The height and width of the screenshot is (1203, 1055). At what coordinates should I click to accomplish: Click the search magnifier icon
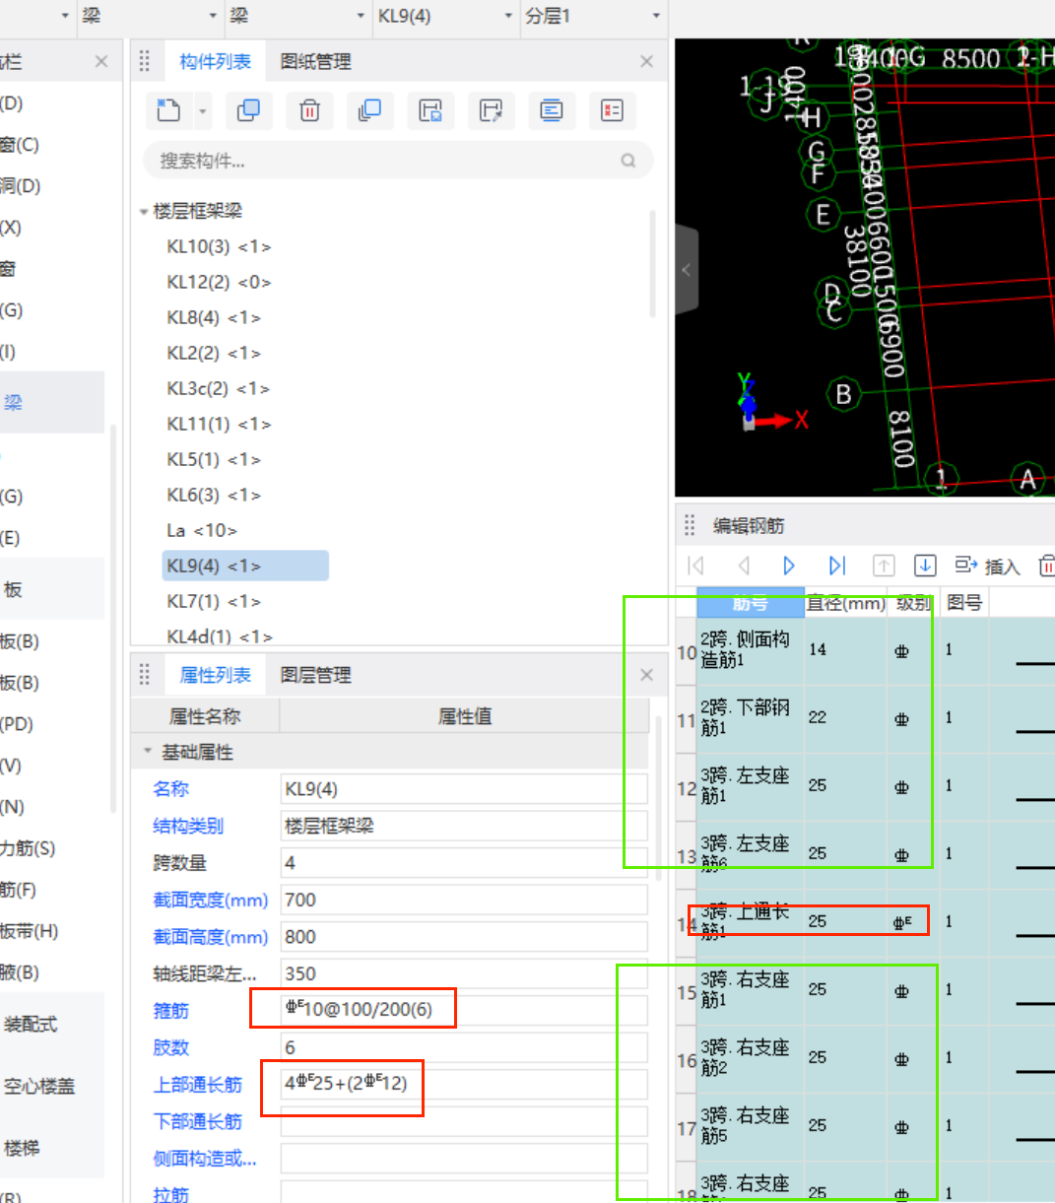(x=628, y=161)
